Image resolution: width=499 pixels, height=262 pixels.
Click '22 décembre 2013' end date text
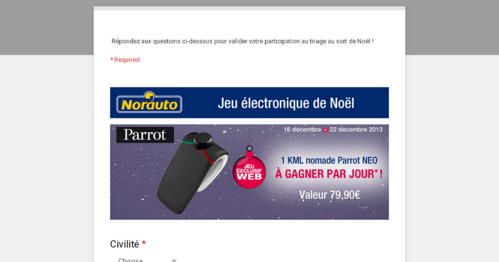coord(356,129)
